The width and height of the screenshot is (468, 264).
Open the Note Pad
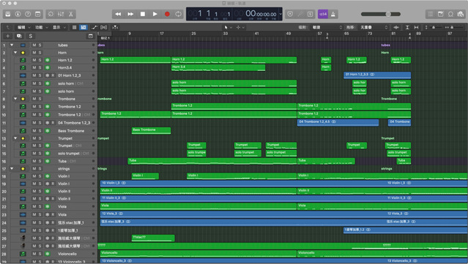coord(441,14)
